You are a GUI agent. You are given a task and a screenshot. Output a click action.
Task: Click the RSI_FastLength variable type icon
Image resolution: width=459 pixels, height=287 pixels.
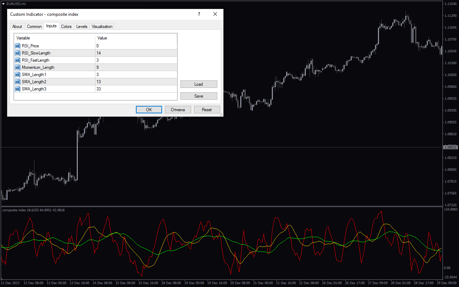coord(18,60)
